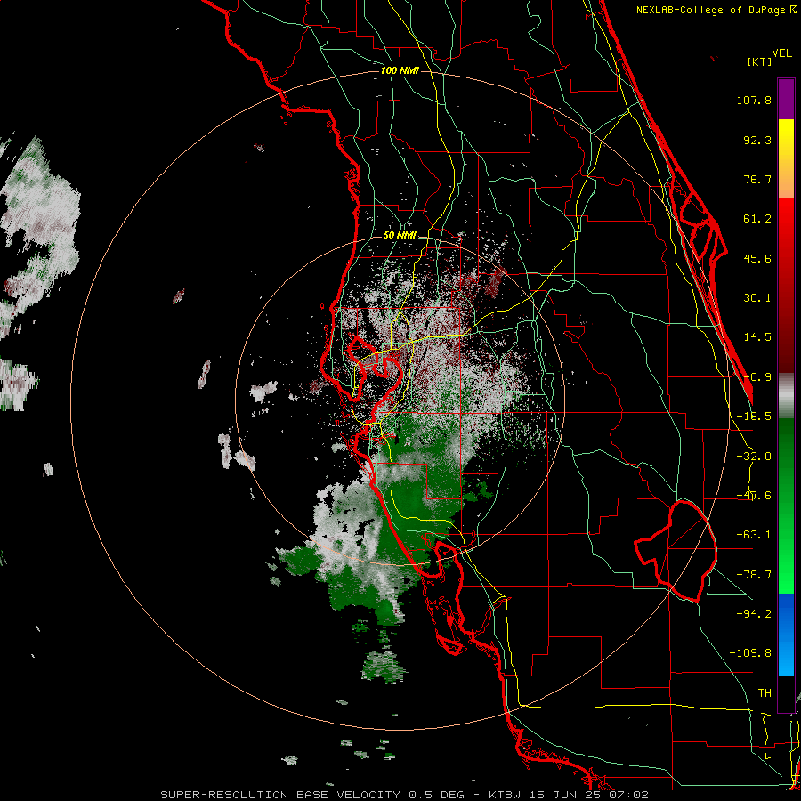Click the 100 NMI range ring label
This screenshot has height=801, width=801.
coord(400,70)
